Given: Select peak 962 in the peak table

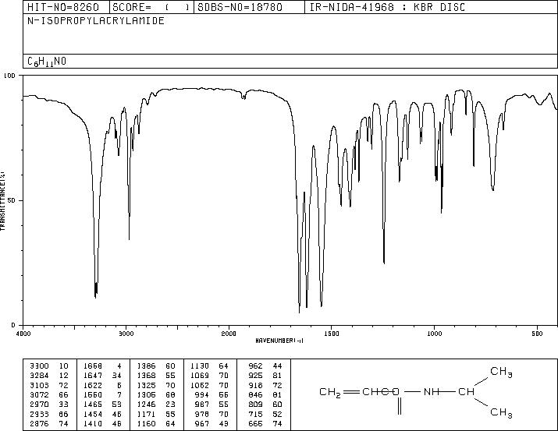Looking at the screenshot, I should [x=255, y=366].
